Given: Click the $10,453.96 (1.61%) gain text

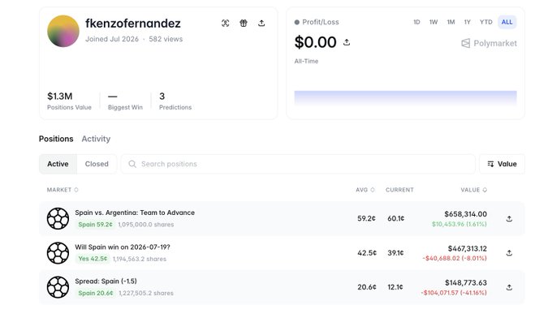Looking at the screenshot, I should point(459,224).
